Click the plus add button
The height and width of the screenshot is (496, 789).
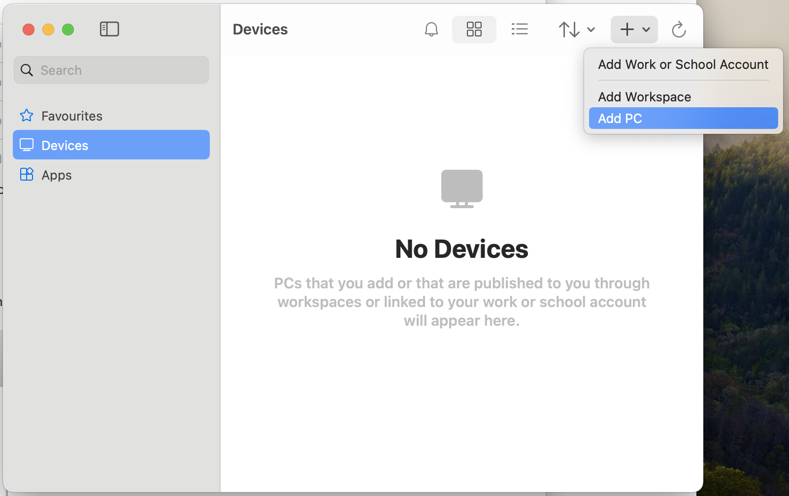coord(626,30)
